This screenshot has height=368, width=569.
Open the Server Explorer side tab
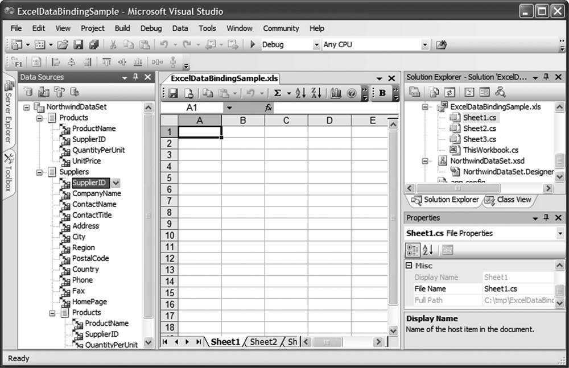[8, 112]
